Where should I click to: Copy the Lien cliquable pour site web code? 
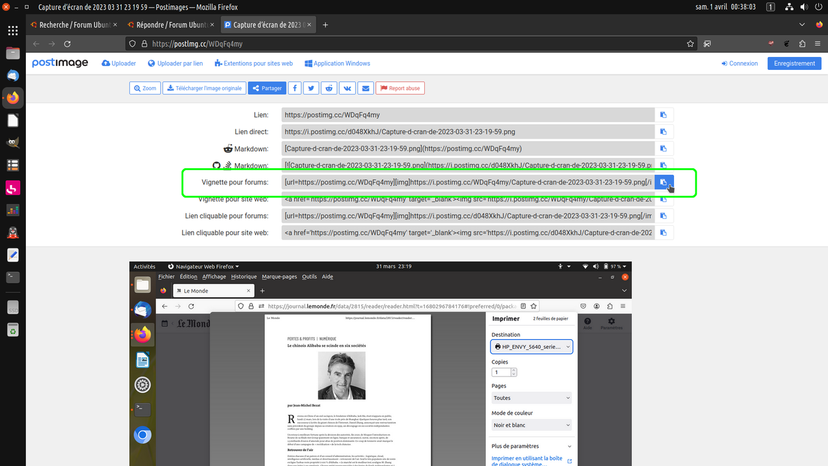click(x=664, y=232)
